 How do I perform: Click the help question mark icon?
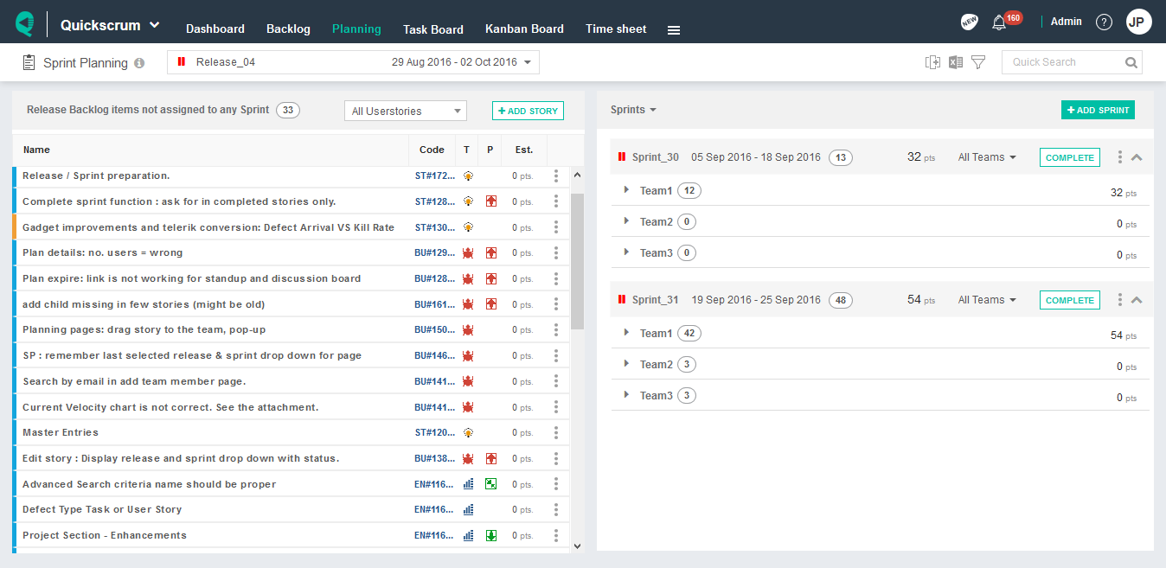point(1104,22)
